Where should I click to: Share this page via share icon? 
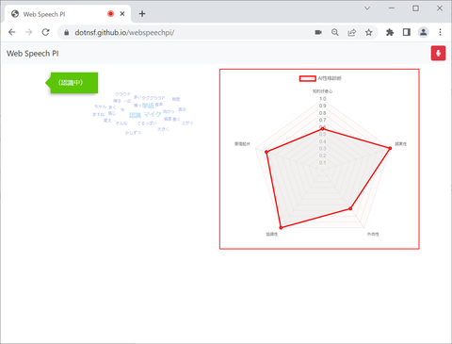352,32
